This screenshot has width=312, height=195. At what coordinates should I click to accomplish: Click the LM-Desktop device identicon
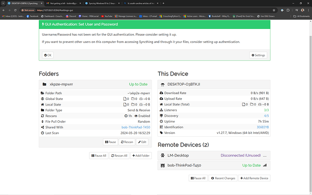point(163,155)
